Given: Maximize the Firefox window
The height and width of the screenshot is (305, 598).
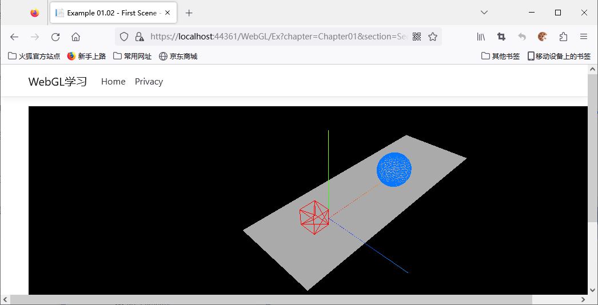Looking at the screenshot, I should [x=558, y=13].
